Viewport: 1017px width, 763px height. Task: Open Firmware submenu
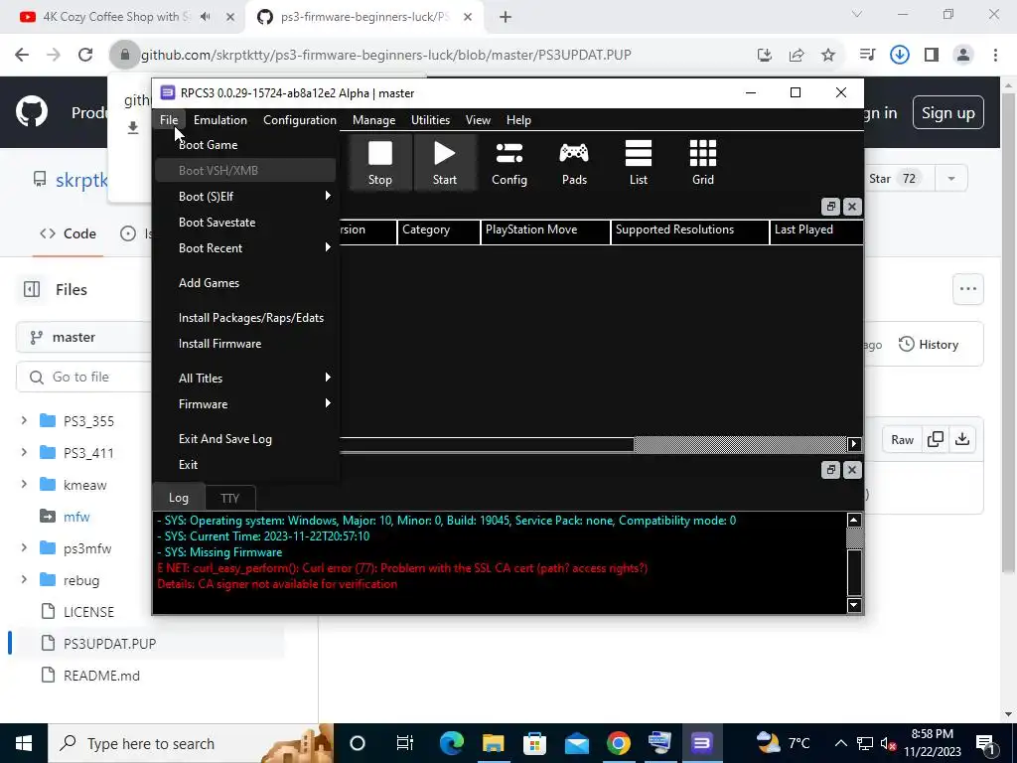[x=246, y=403]
